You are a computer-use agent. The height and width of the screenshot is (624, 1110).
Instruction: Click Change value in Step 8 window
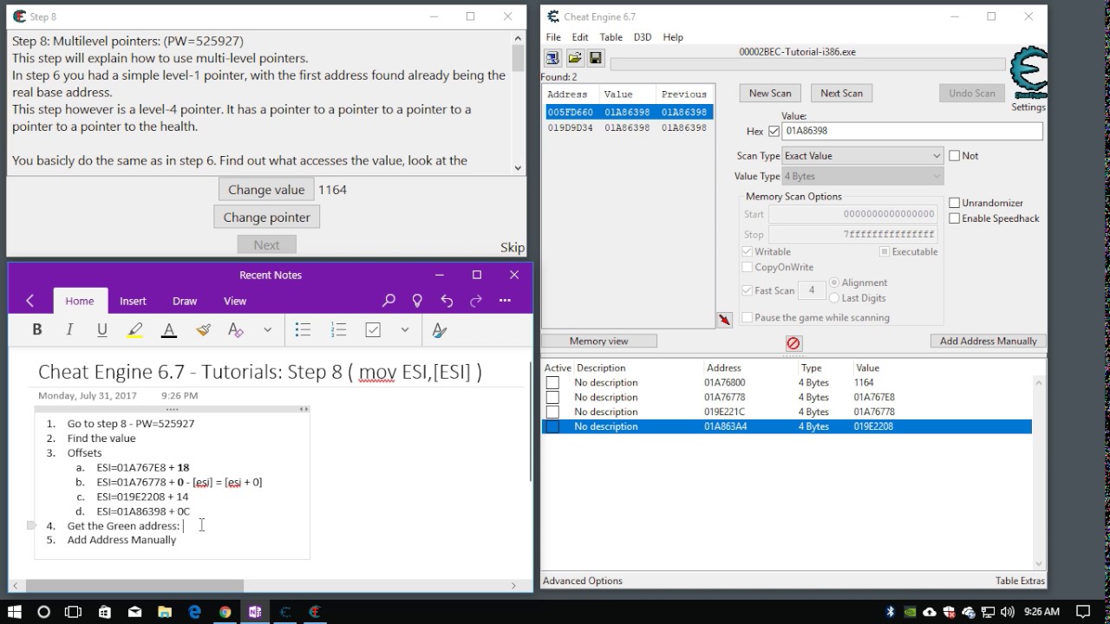[x=266, y=190]
